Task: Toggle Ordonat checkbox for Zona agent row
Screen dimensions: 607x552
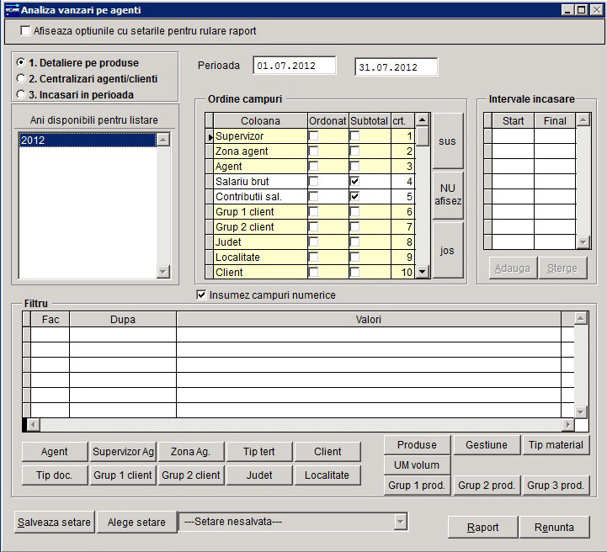Action: [x=313, y=151]
